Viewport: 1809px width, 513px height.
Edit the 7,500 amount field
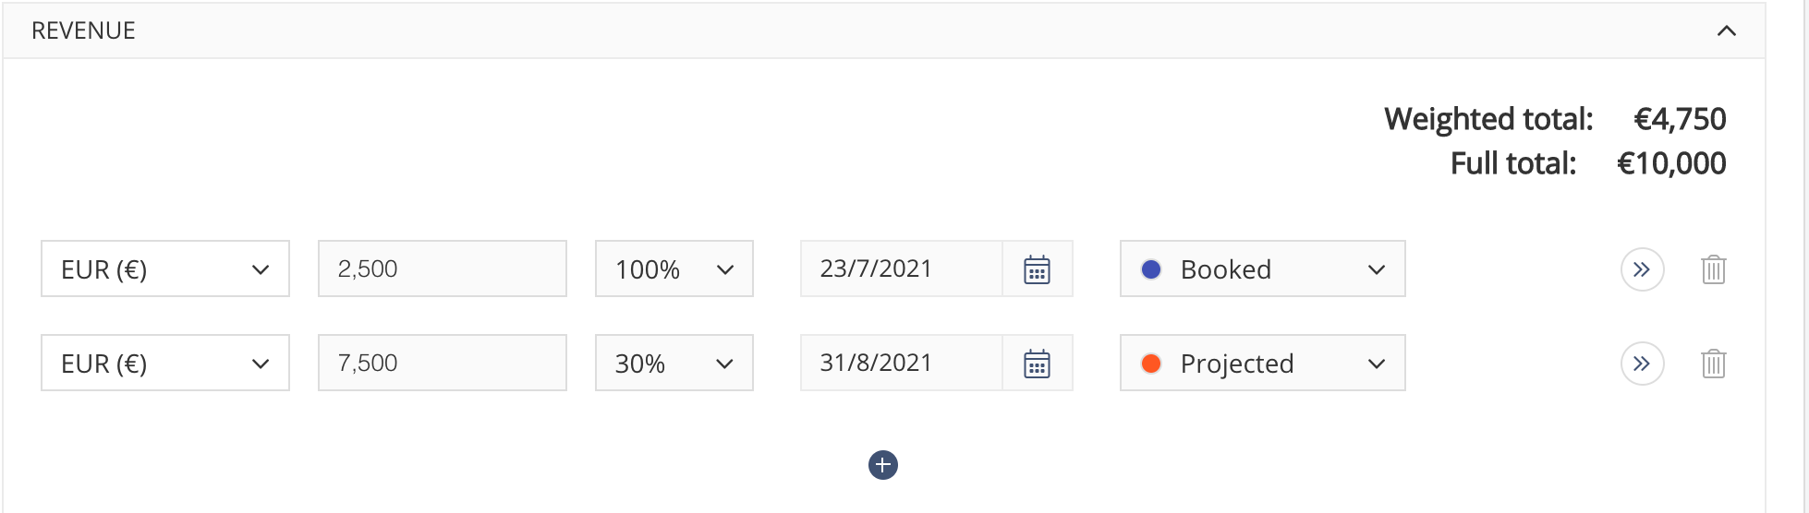point(443,363)
